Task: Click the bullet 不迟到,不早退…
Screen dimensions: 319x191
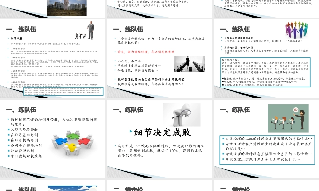Action: 131,61
